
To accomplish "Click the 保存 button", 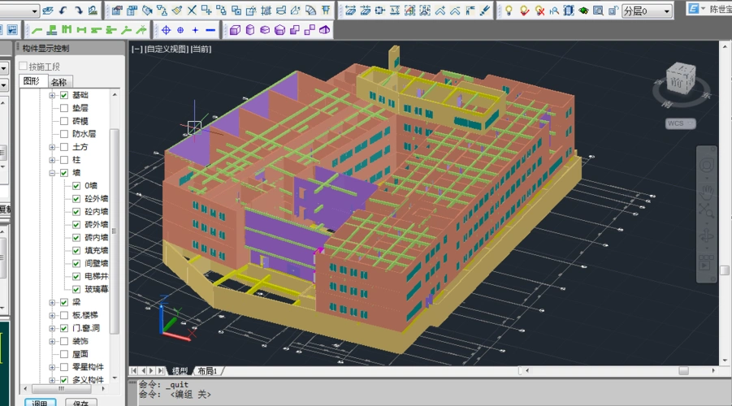I will click(80, 402).
